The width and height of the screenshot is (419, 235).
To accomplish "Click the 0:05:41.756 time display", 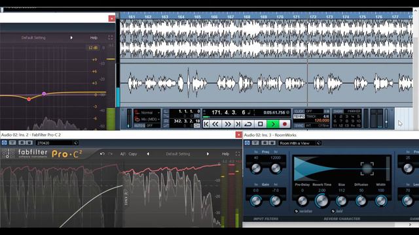I will click(x=274, y=113).
